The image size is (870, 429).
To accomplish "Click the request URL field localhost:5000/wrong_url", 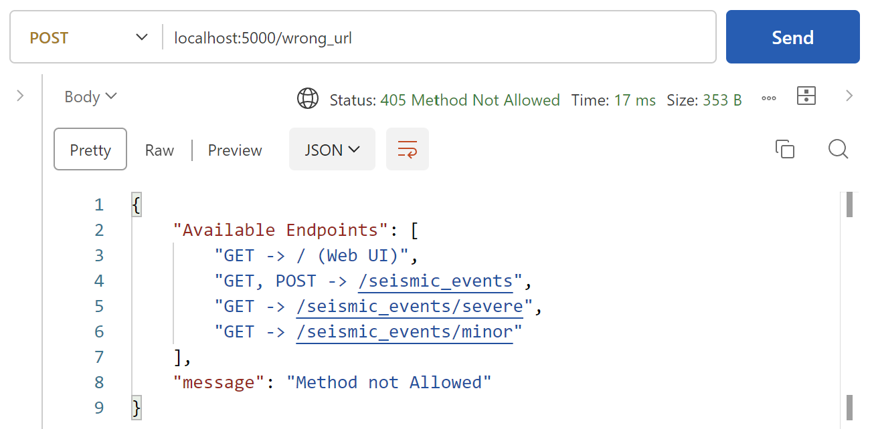I will tap(438, 37).
